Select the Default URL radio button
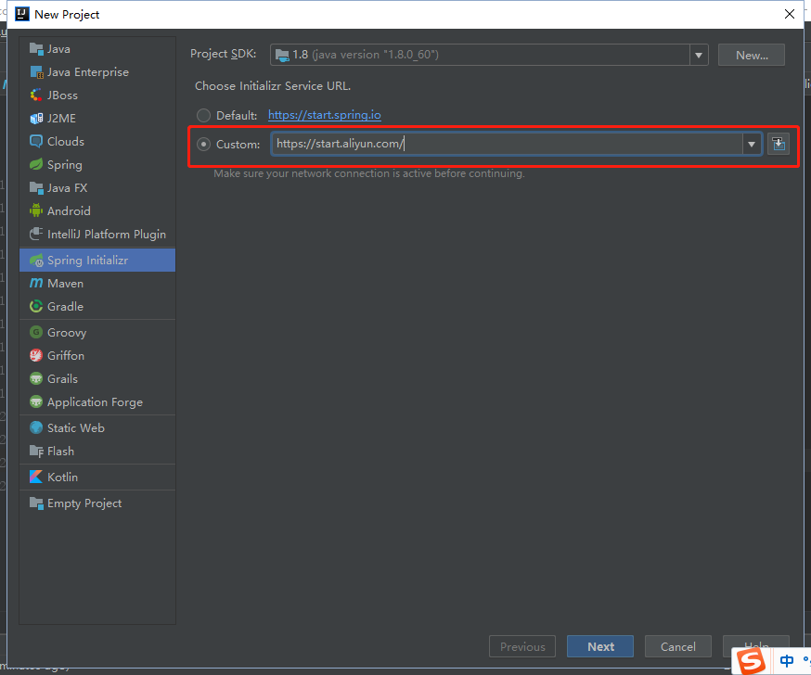Image resolution: width=811 pixels, height=675 pixels. coord(204,115)
